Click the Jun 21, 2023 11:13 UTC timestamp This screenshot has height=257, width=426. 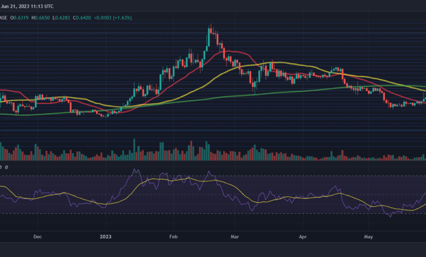point(27,6)
